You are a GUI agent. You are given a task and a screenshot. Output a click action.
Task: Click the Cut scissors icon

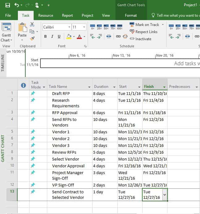pos(32,25)
